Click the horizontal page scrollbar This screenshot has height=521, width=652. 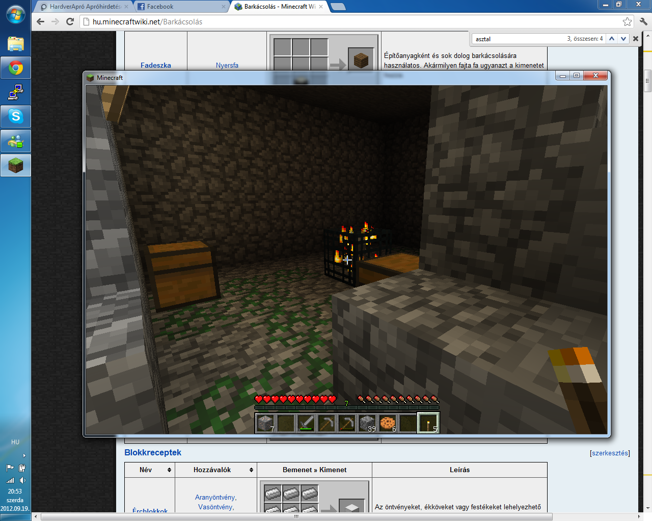[296, 516]
